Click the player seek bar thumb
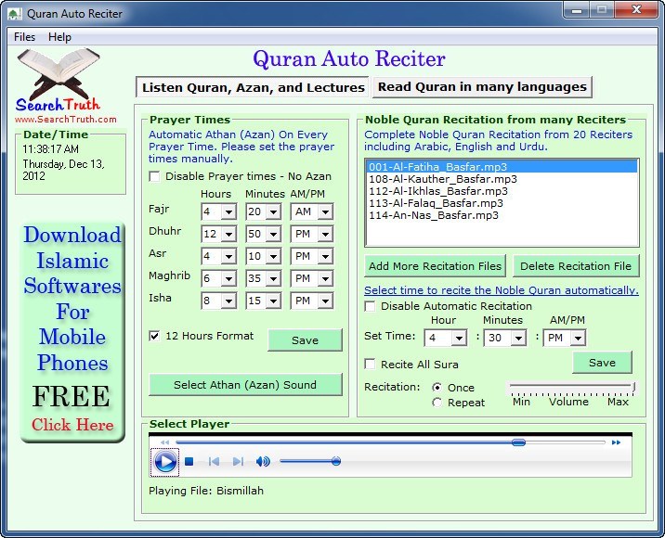The height and width of the screenshot is (538, 665). (x=518, y=442)
